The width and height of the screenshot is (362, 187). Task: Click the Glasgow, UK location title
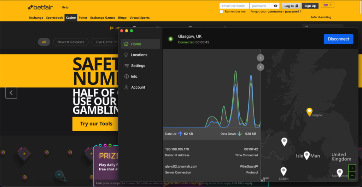(190, 36)
